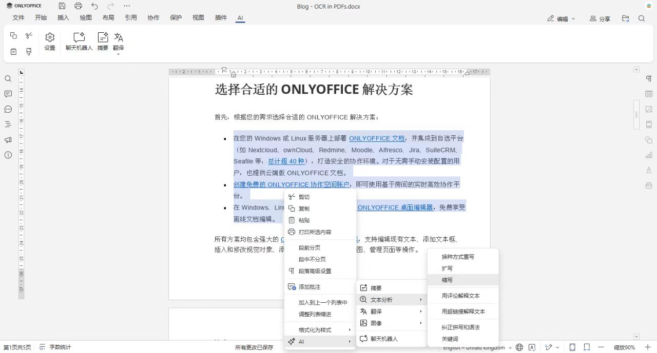657x353 pixels.
Task: Open the comments panel icon on the left
Action: pos(8,94)
